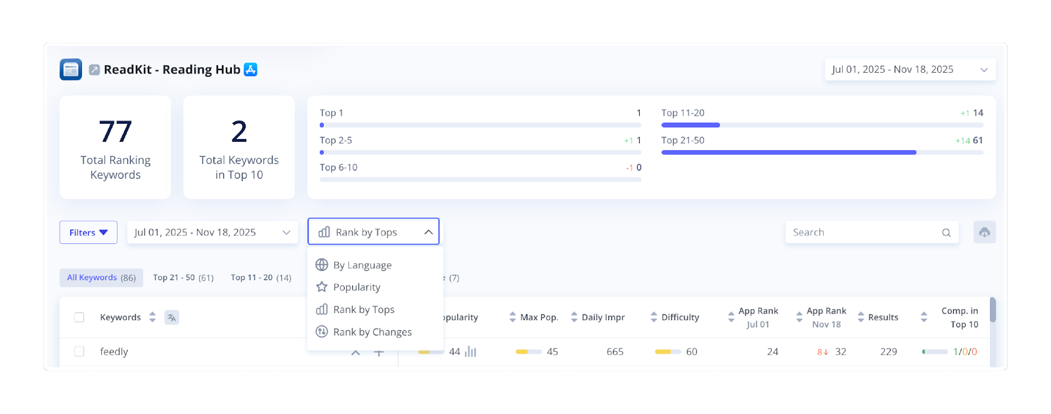
Task: Open the Filters button
Action: [x=88, y=232]
